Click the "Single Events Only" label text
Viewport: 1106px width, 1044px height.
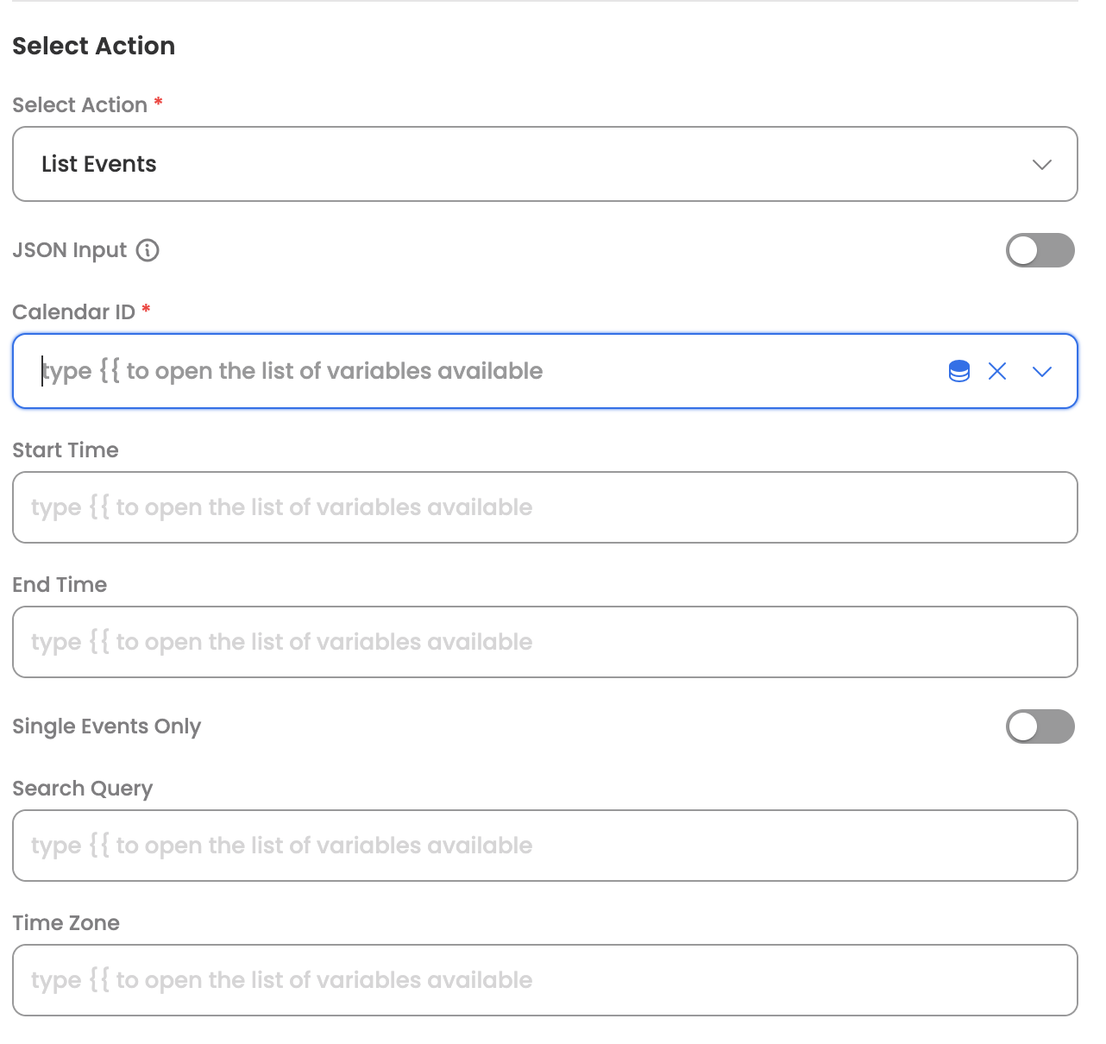click(x=107, y=726)
